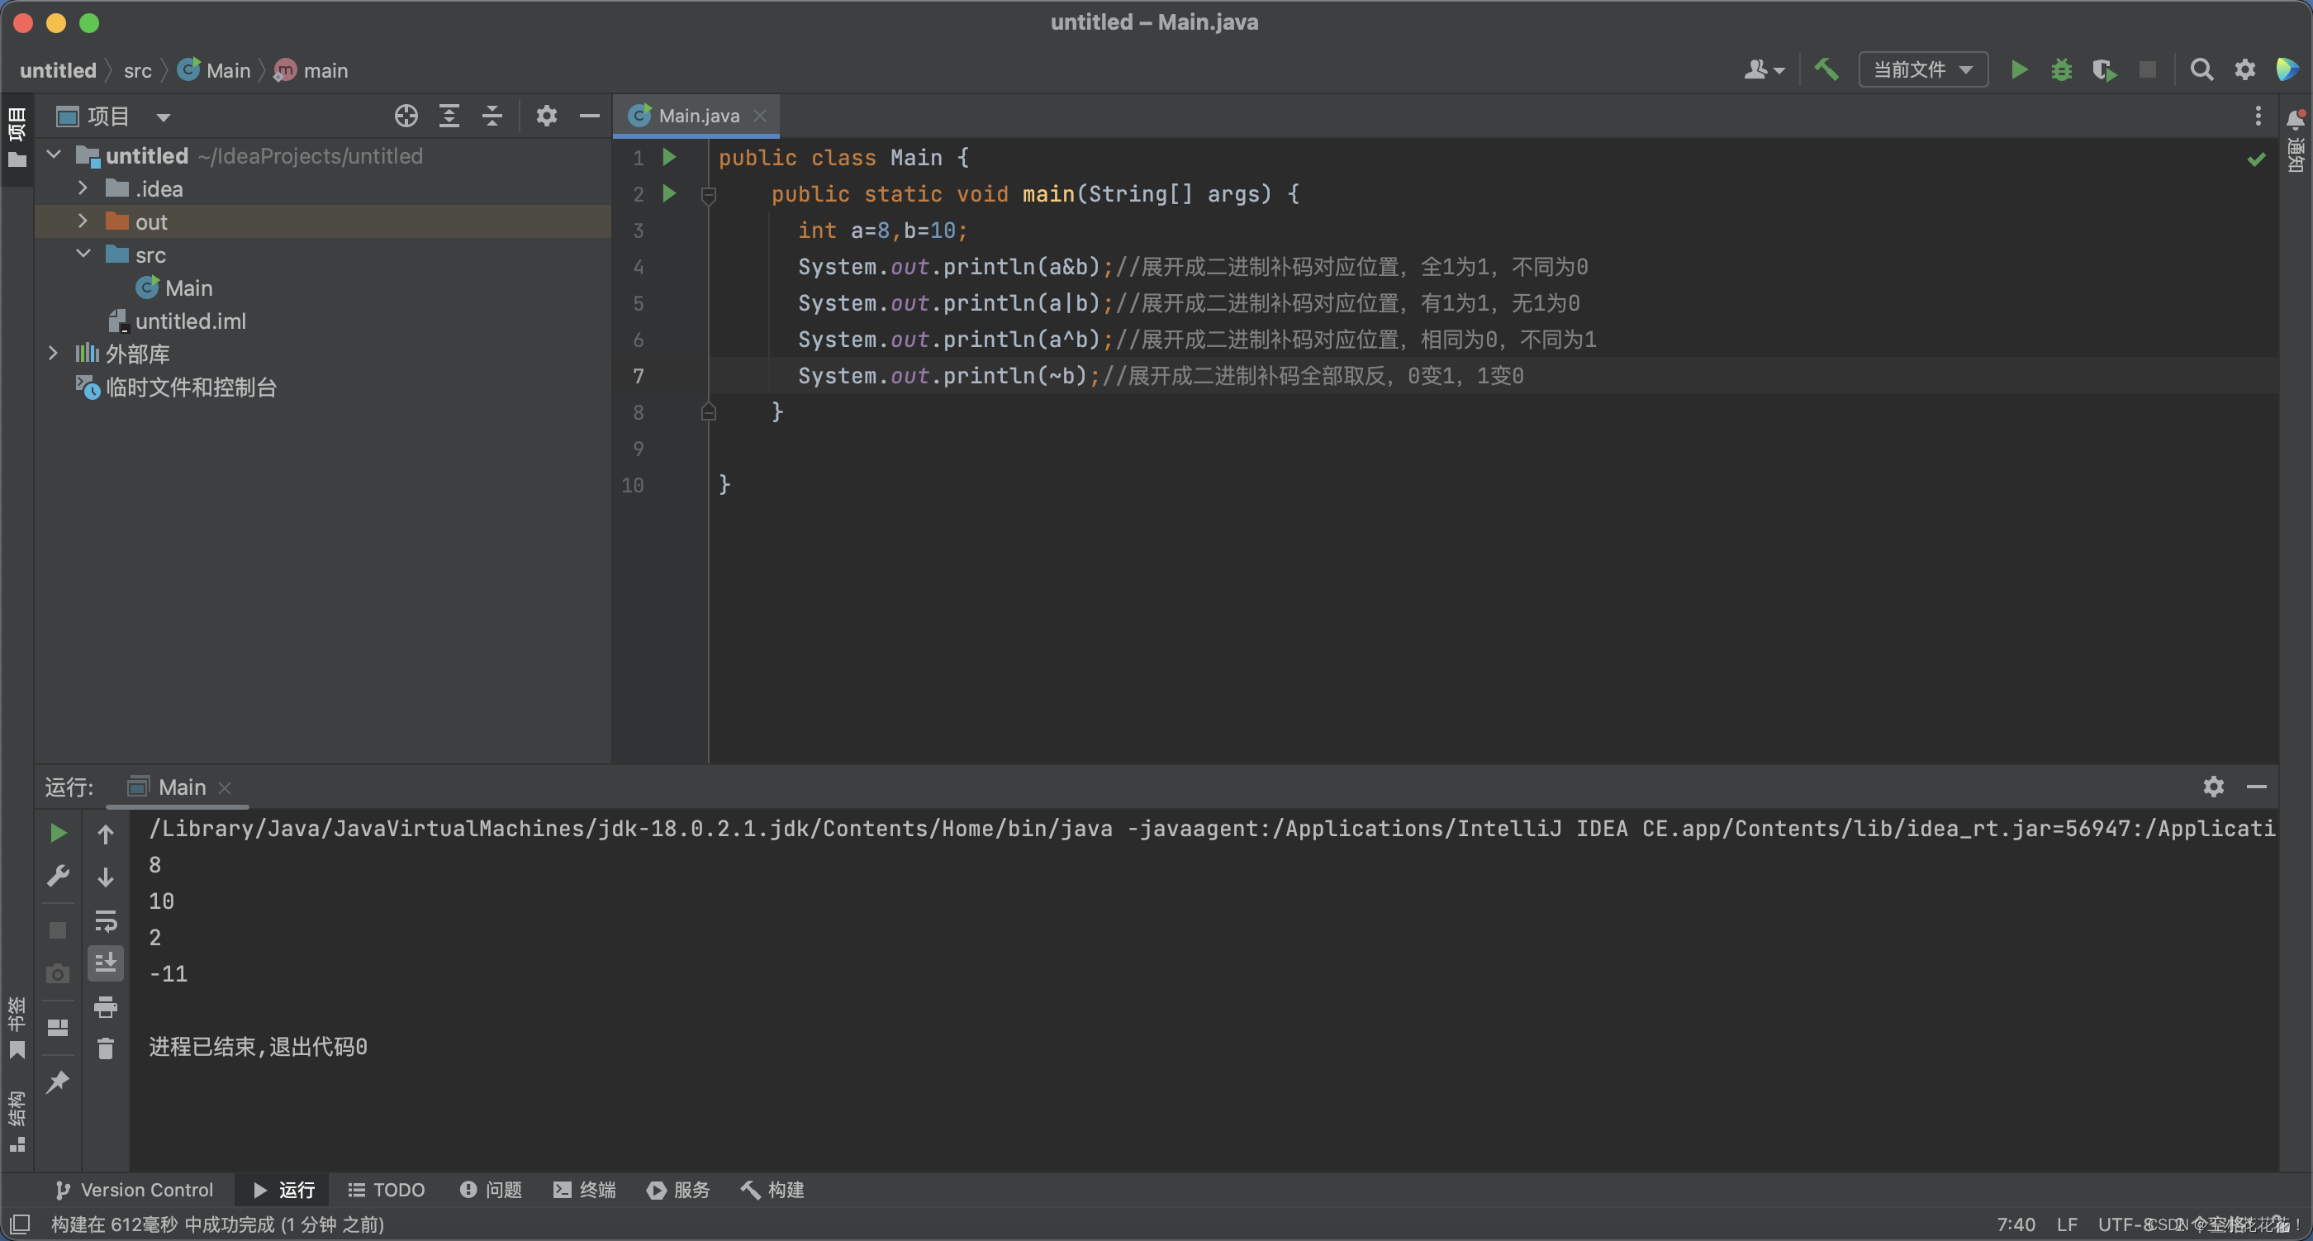Click the Main class breadcrumb
The image size is (2313, 1241).
coord(214,70)
